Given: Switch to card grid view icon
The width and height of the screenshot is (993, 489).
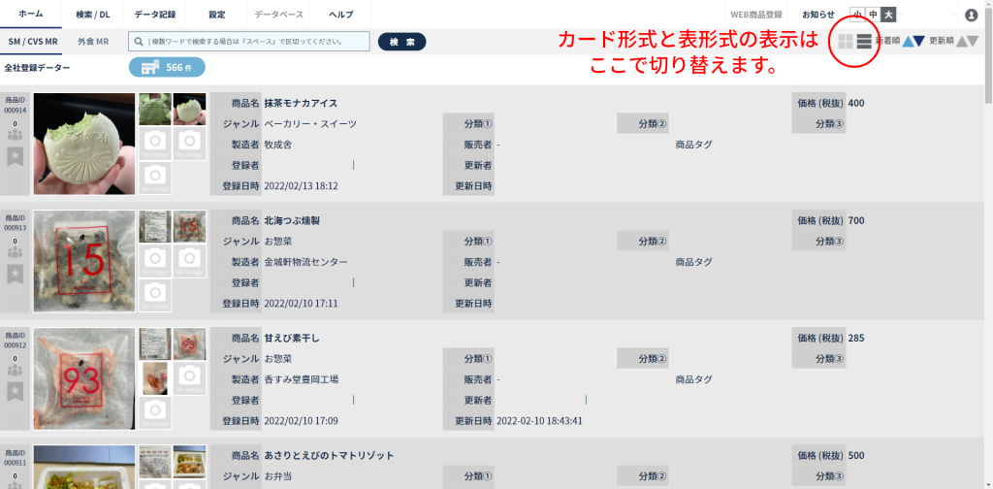Looking at the screenshot, I should [x=846, y=42].
